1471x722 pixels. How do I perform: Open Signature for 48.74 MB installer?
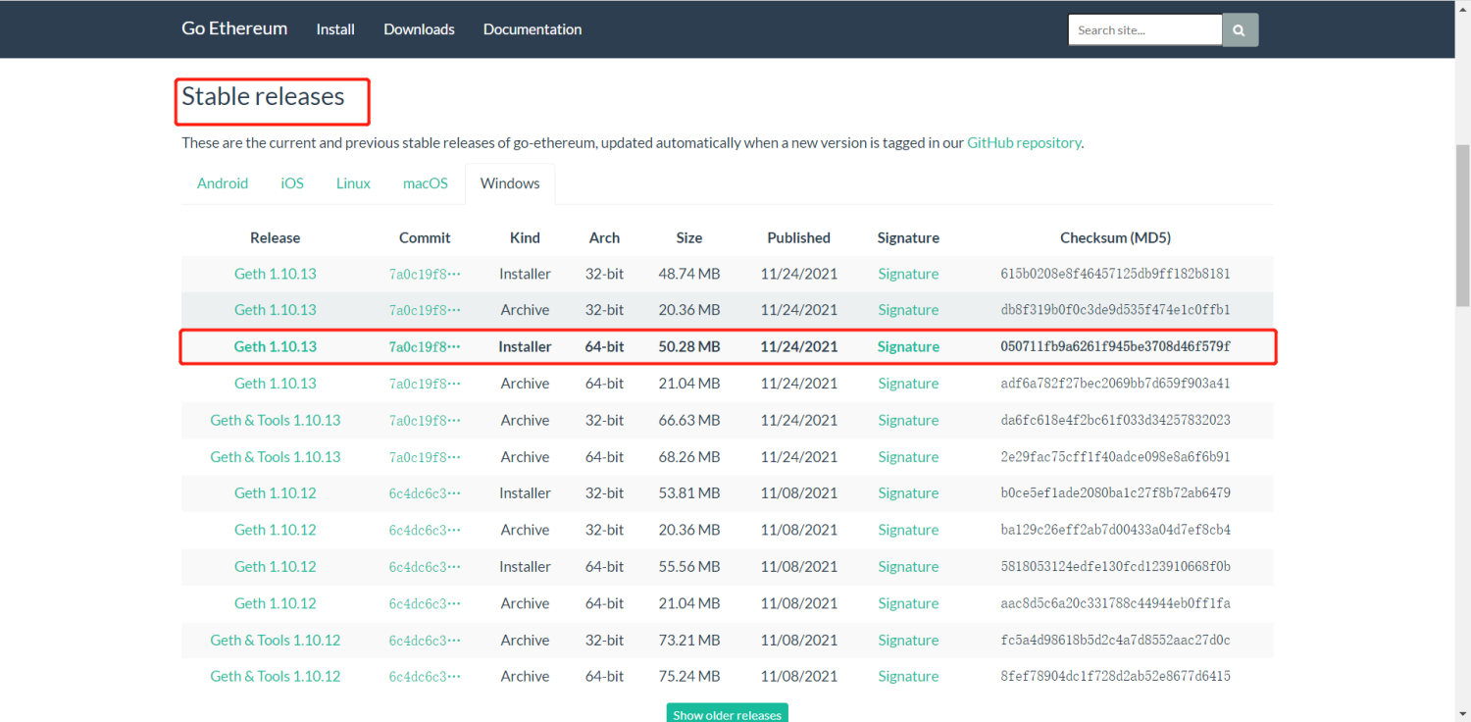pos(908,274)
